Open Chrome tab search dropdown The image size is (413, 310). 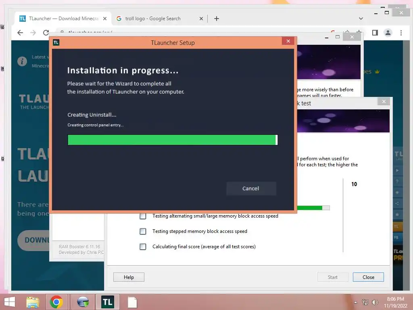tap(361, 19)
